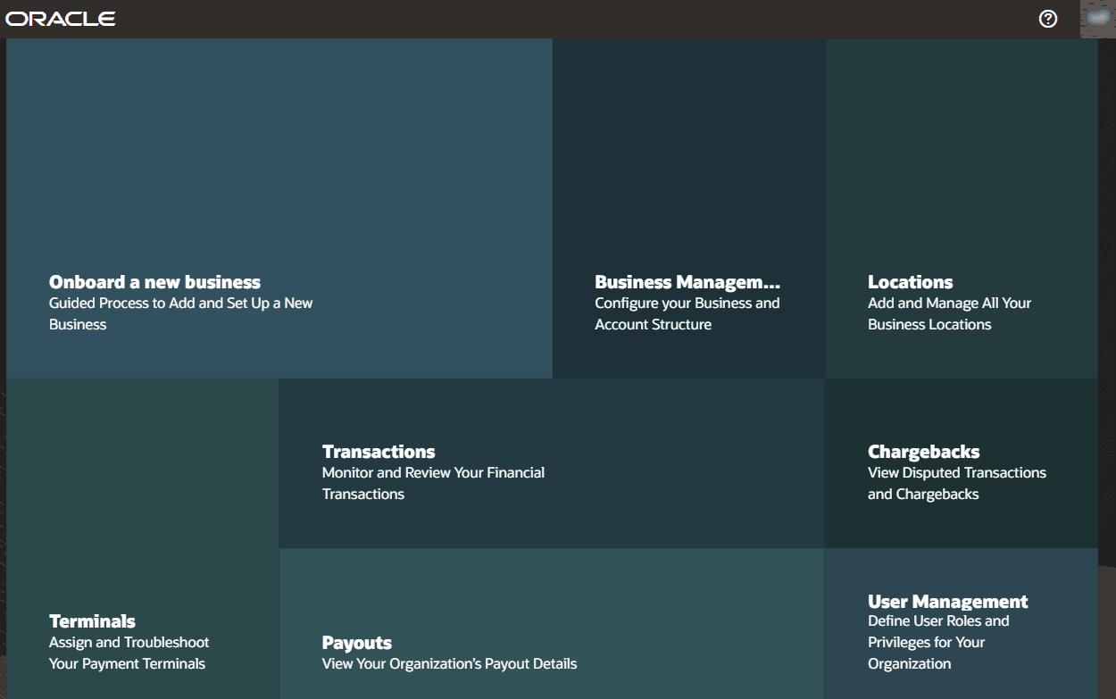Click 'Assign and Troubleshoot Your Payment Terminals'

(x=129, y=653)
